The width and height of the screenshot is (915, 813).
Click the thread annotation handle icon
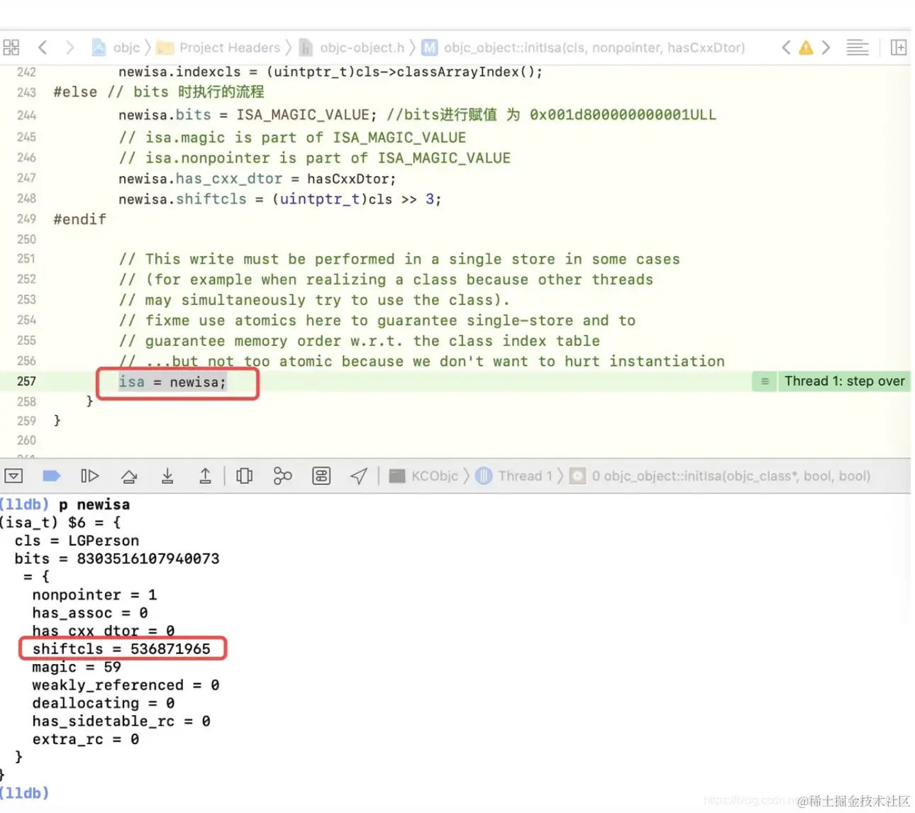coord(765,381)
